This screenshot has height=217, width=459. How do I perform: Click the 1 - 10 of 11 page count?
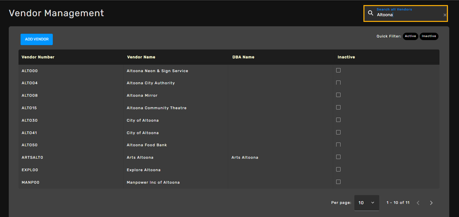pyautogui.click(x=398, y=203)
